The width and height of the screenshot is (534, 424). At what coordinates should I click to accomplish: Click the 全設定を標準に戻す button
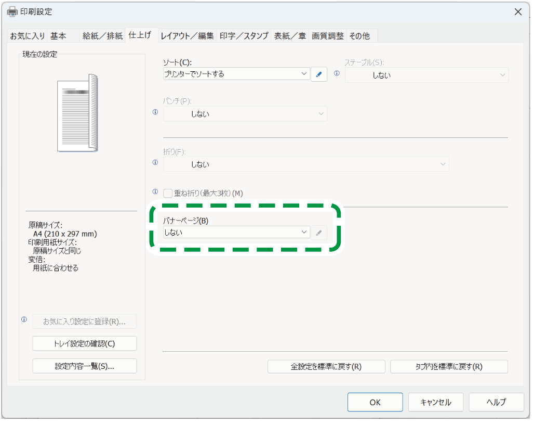(326, 366)
